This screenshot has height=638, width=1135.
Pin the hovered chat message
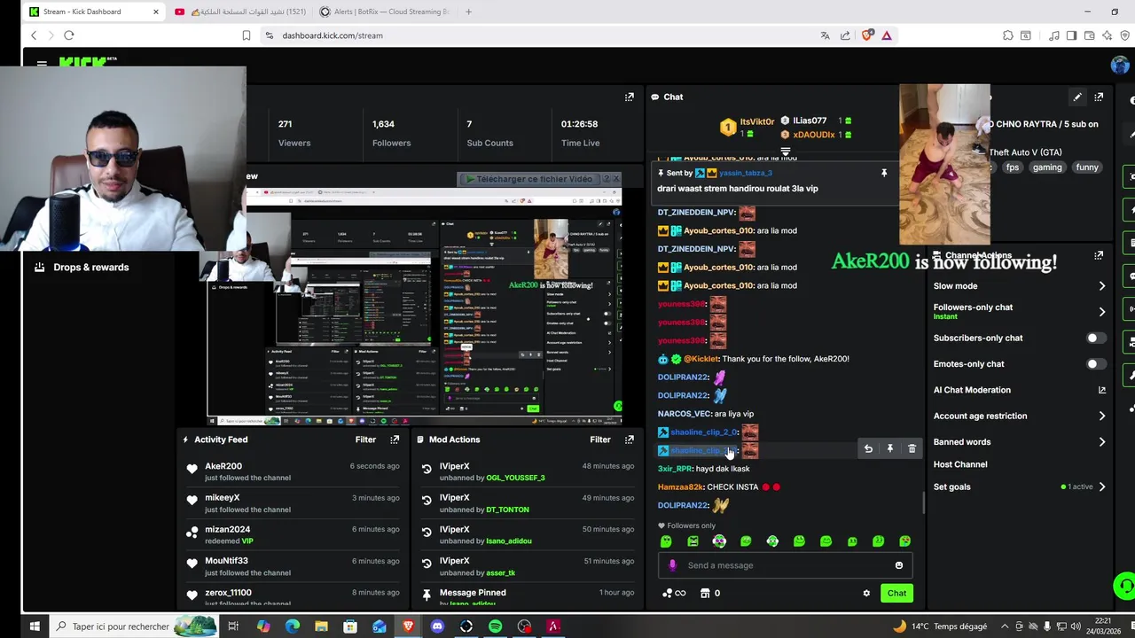coord(890,449)
